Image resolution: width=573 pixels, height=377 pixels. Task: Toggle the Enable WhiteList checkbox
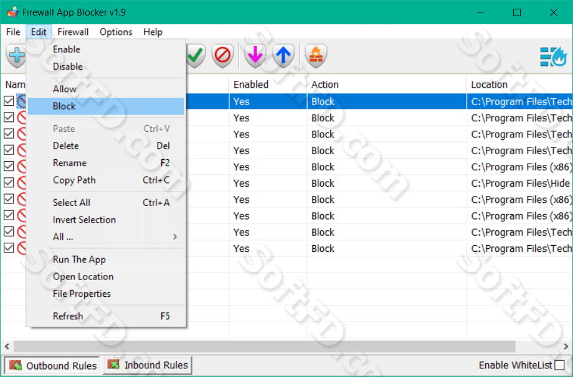[x=559, y=365]
